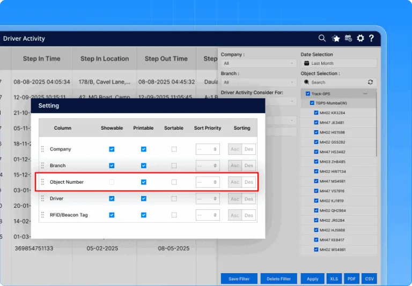Enable Sortable for the Branch column

point(174,166)
